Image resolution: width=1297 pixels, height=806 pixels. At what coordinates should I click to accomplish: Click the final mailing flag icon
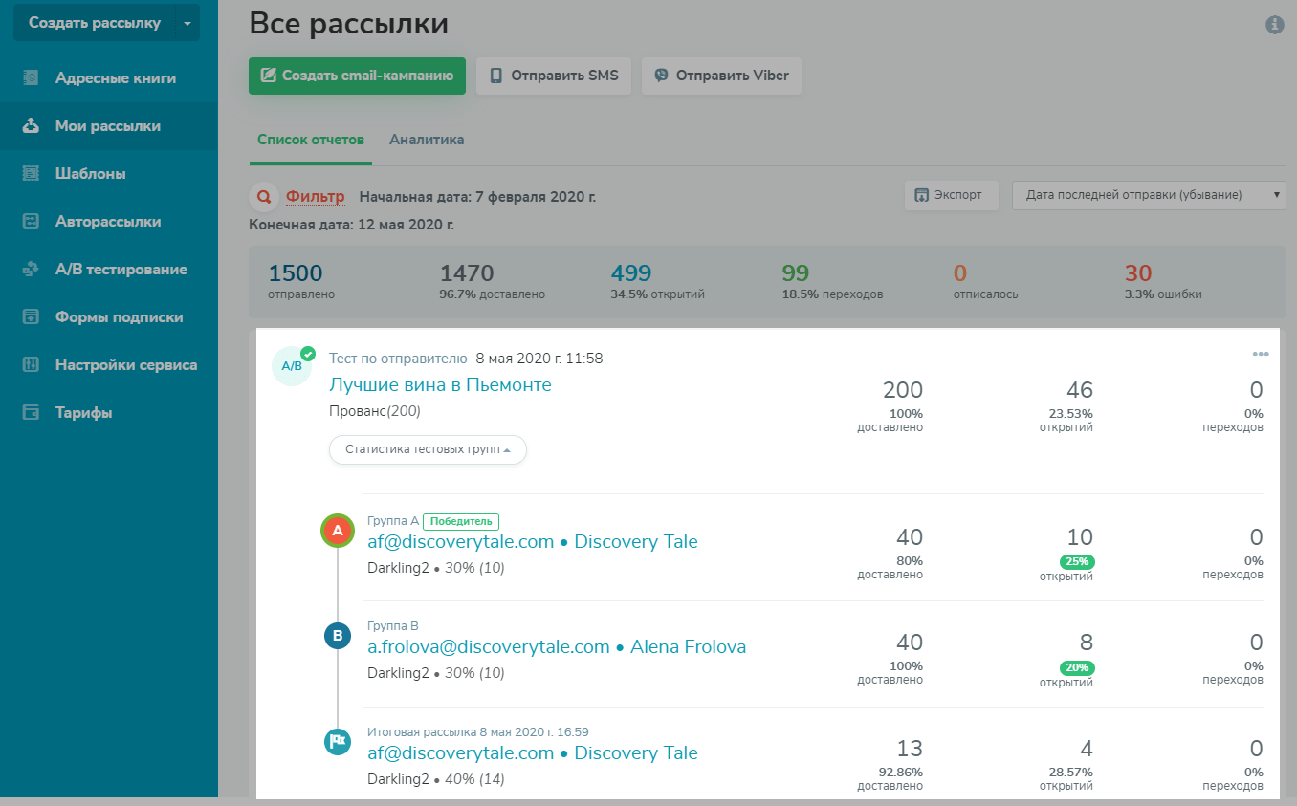click(337, 741)
